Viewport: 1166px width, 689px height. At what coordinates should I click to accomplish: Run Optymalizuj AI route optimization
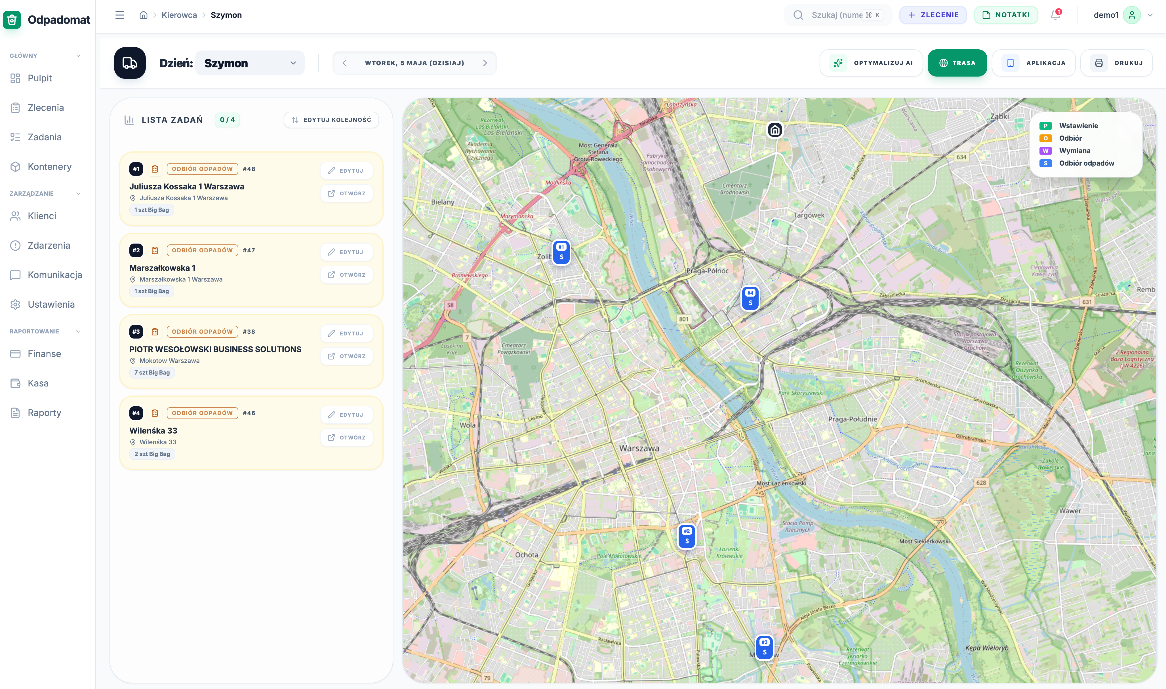pos(871,63)
